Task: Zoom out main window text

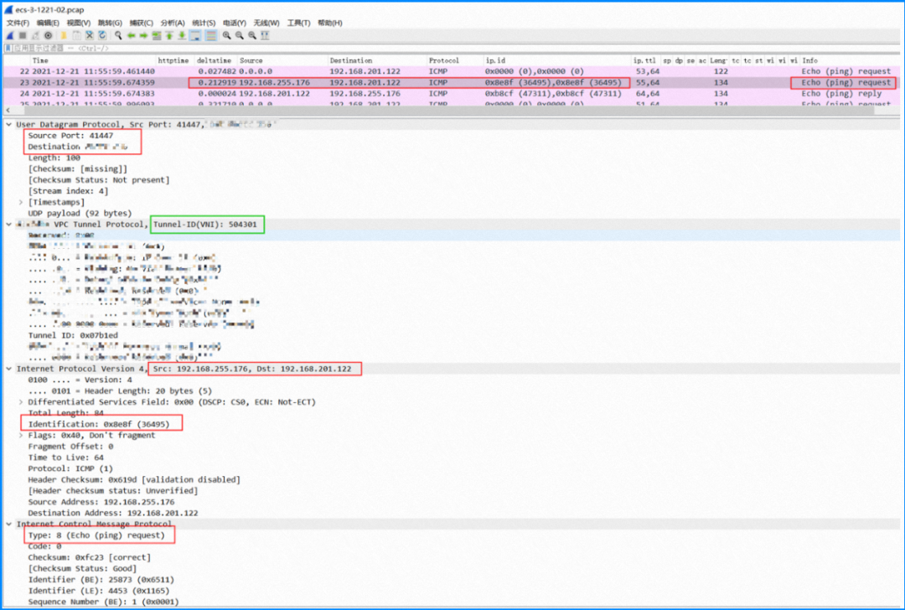Action: (x=240, y=36)
